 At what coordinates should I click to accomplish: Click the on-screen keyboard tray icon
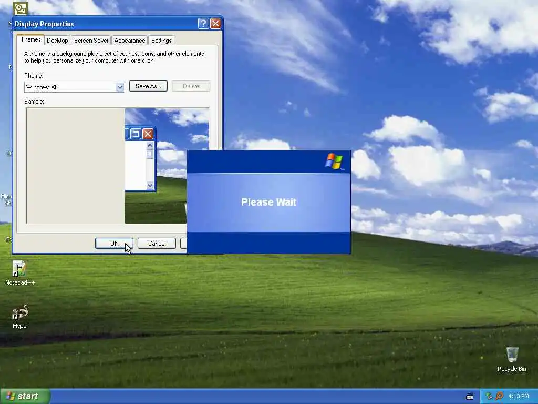click(x=470, y=397)
